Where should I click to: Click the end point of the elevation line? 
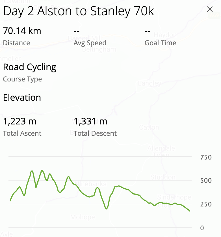(x=190, y=211)
